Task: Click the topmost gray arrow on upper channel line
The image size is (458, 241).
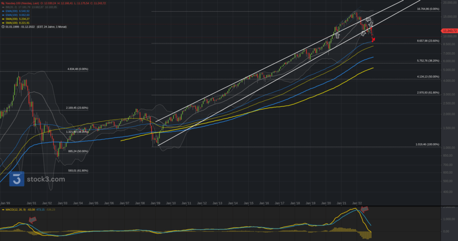Action: pyautogui.click(x=369, y=19)
